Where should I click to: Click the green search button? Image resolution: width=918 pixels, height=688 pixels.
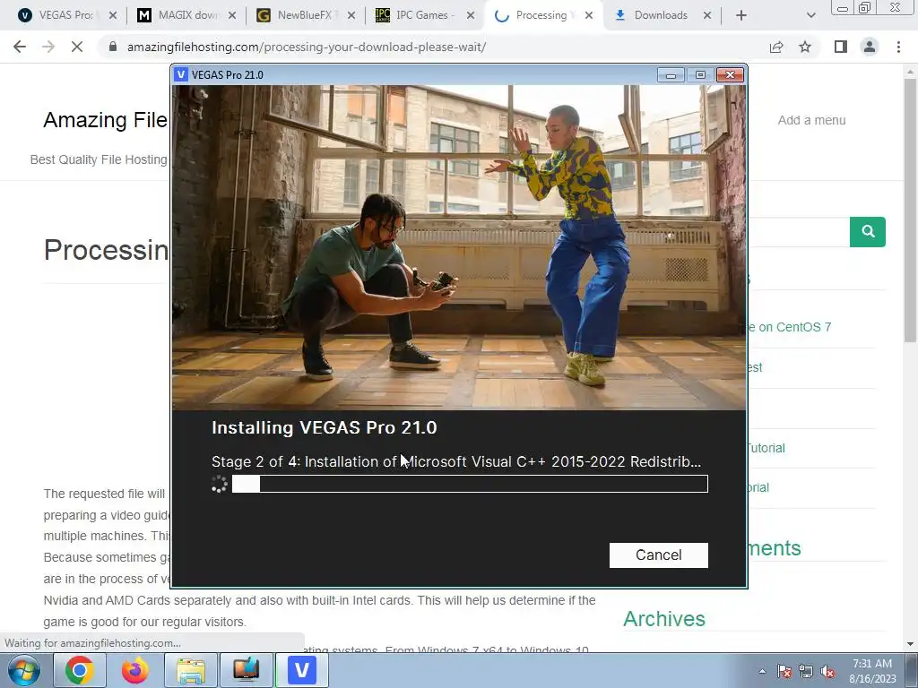868,232
